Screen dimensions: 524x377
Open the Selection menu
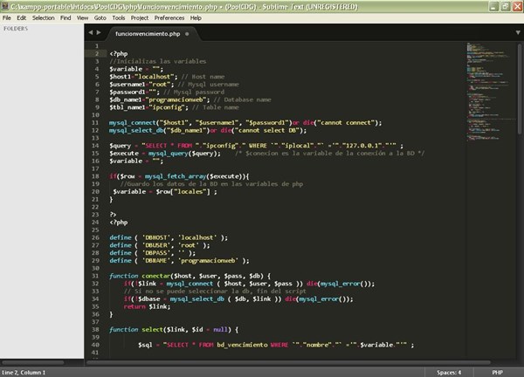(x=44, y=17)
